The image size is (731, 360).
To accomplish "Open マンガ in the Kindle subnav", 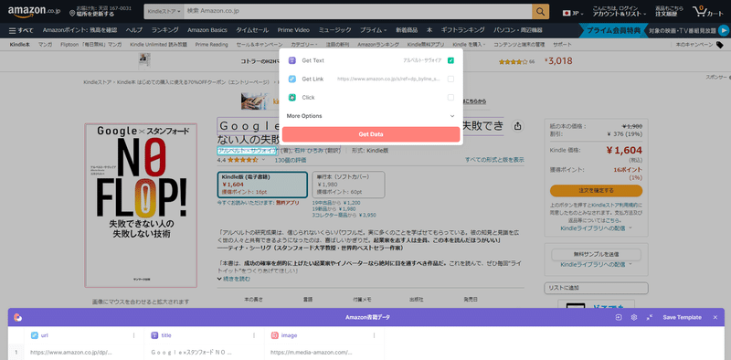I will tap(45, 45).
